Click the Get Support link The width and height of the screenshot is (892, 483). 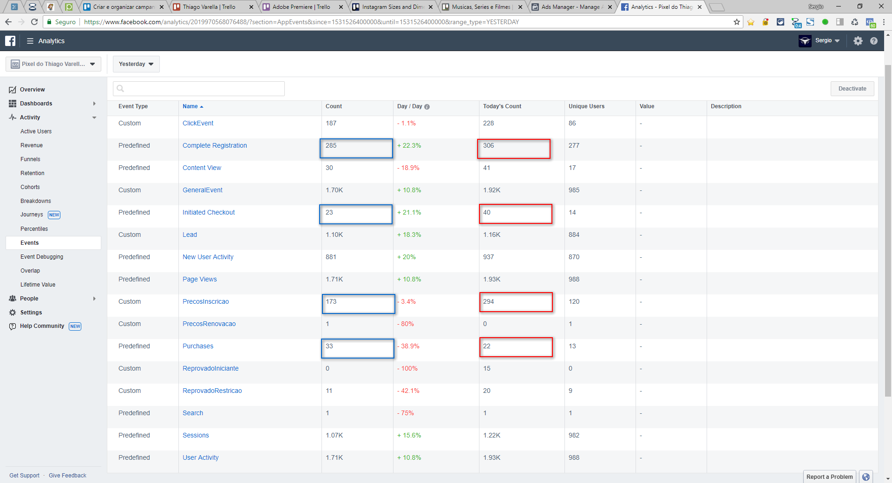tap(25, 476)
